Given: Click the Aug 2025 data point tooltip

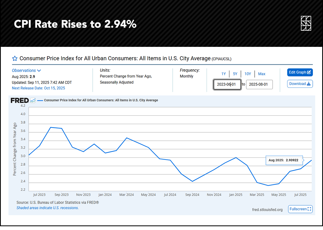Looking at the screenshot, I should click(284, 160).
